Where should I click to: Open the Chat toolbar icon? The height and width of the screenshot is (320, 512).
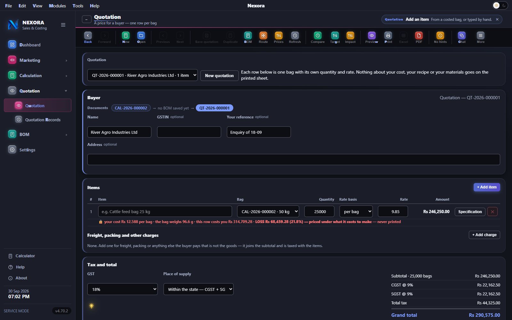point(462,36)
